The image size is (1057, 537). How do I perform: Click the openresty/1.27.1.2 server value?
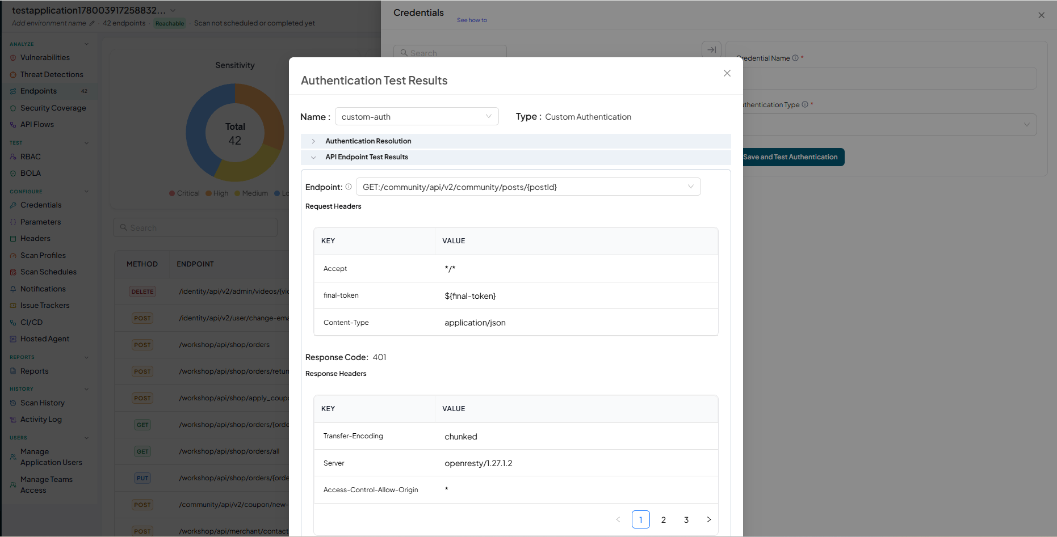coord(478,463)
